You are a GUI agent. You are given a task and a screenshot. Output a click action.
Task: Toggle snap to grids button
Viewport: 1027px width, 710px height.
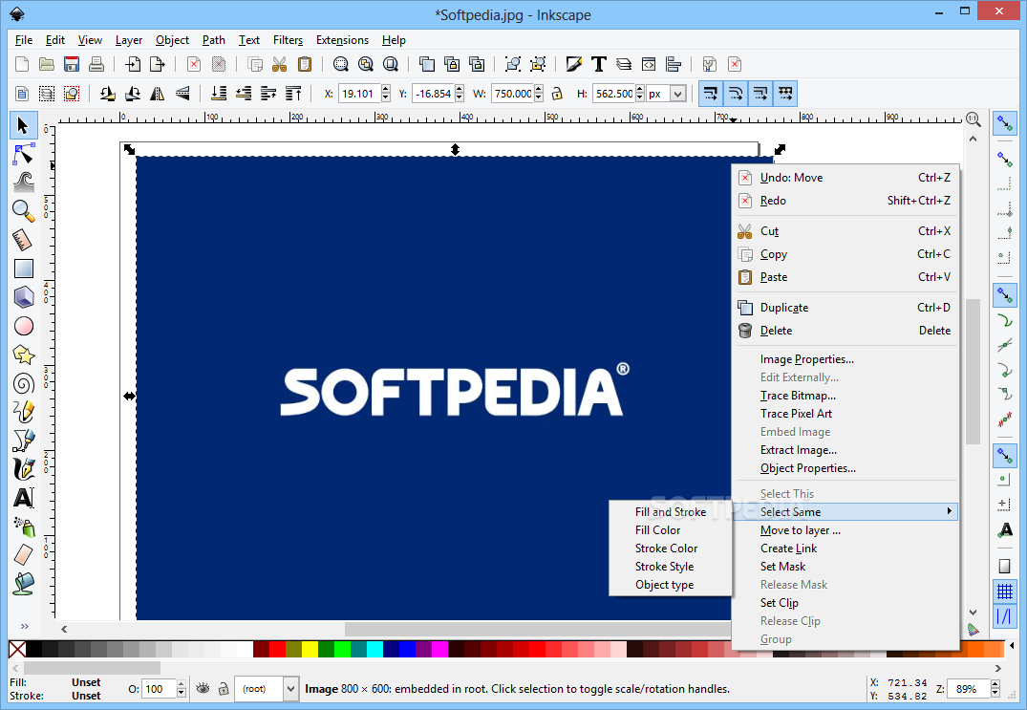pos(1005,592)
